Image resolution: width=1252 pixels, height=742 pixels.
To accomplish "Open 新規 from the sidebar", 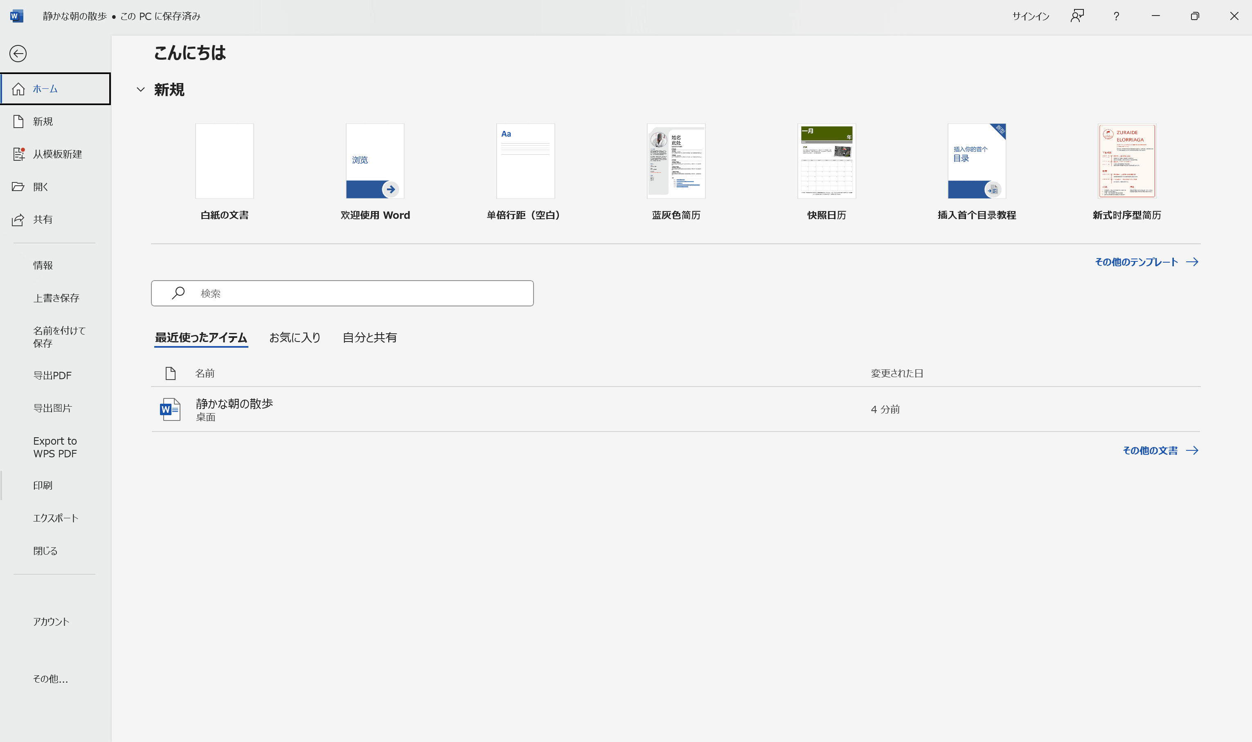I will click(43, 121).
